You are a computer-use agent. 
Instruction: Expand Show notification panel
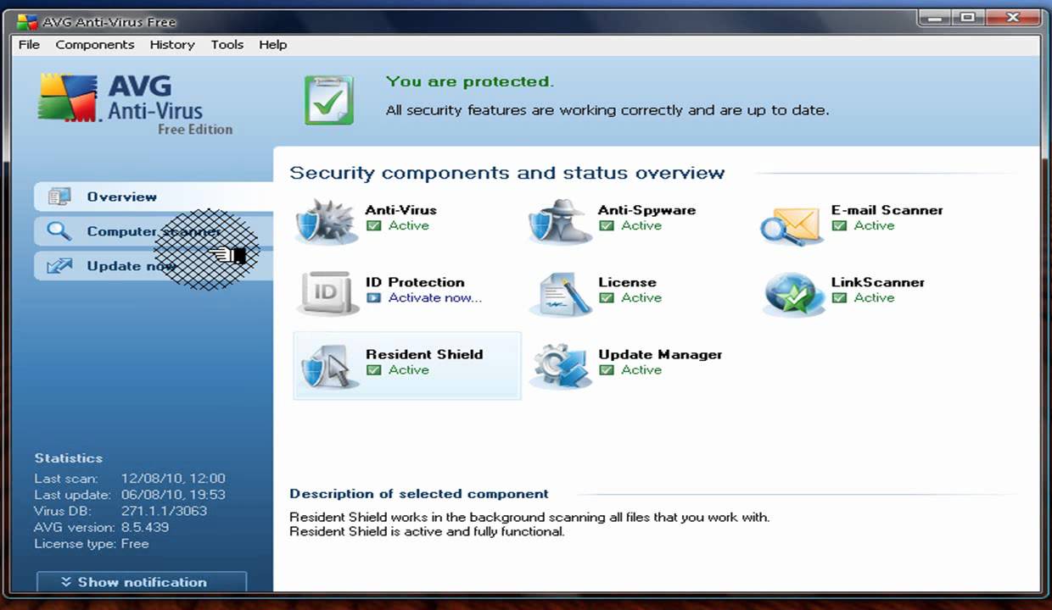coord(142,581)
